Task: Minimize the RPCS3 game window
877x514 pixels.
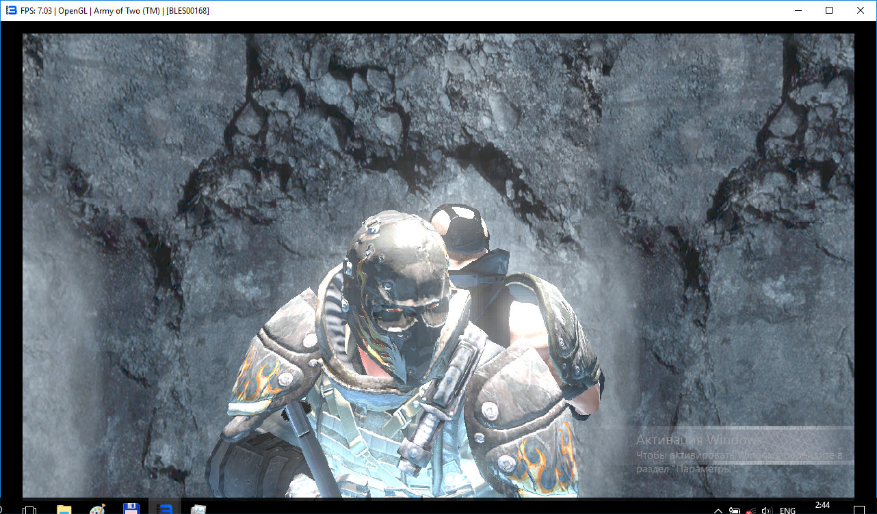Action: coord(798,11)
